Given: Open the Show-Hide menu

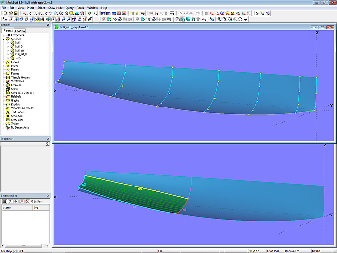Looking at the screenshot, I should (x=55, y=8).
